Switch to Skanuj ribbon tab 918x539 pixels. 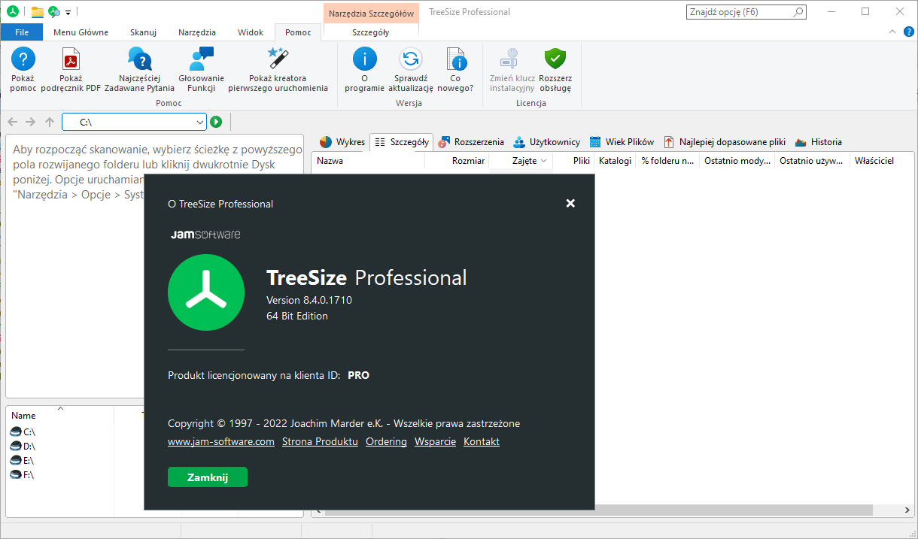(x=143, y=32)
